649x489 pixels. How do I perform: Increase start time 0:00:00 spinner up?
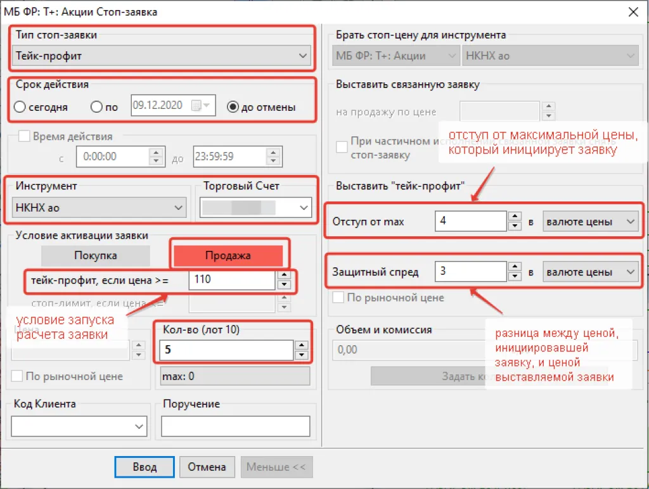coord(155,152)
